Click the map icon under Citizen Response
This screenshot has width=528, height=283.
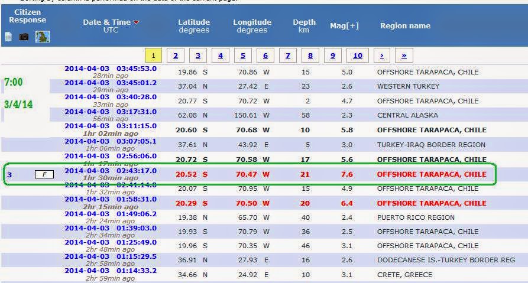click(x=43, y=37)
